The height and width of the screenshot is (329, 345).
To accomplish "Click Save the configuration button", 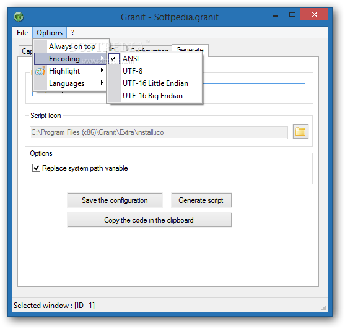I will coord(115,200).
